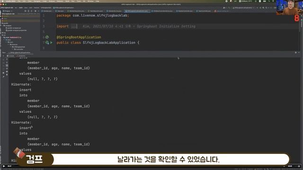Select the Slf4jLogbackLabApplication run tab
303x170 pixels.
(x=19, y=52)
